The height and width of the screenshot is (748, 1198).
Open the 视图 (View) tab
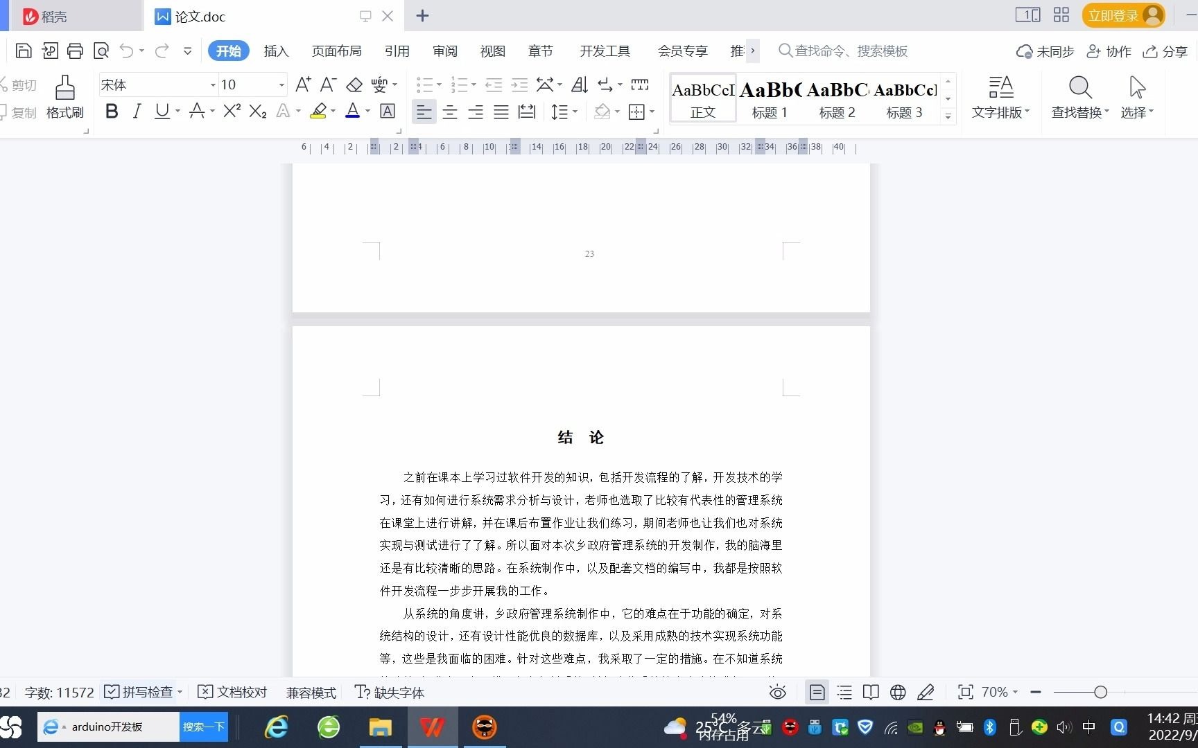492,51
